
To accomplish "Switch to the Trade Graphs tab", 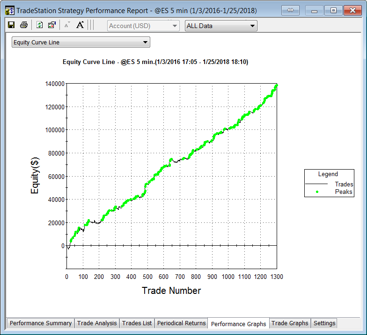I will click(290, 323).
